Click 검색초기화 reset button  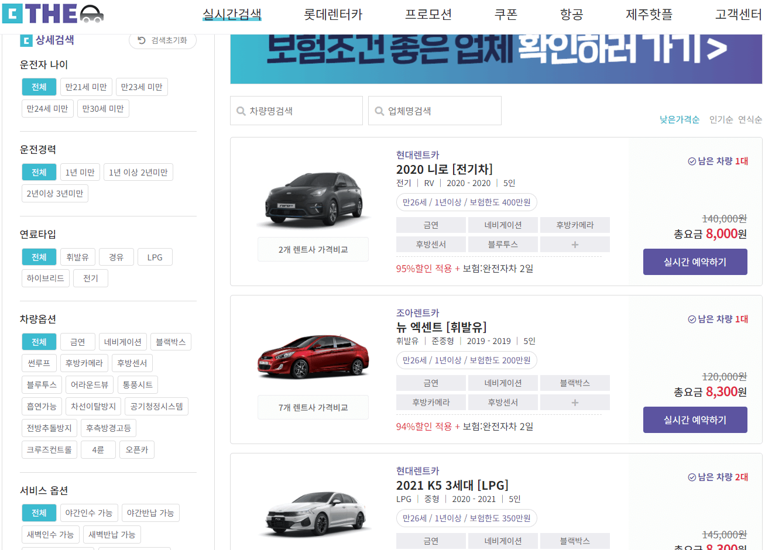tap(163, 40)
